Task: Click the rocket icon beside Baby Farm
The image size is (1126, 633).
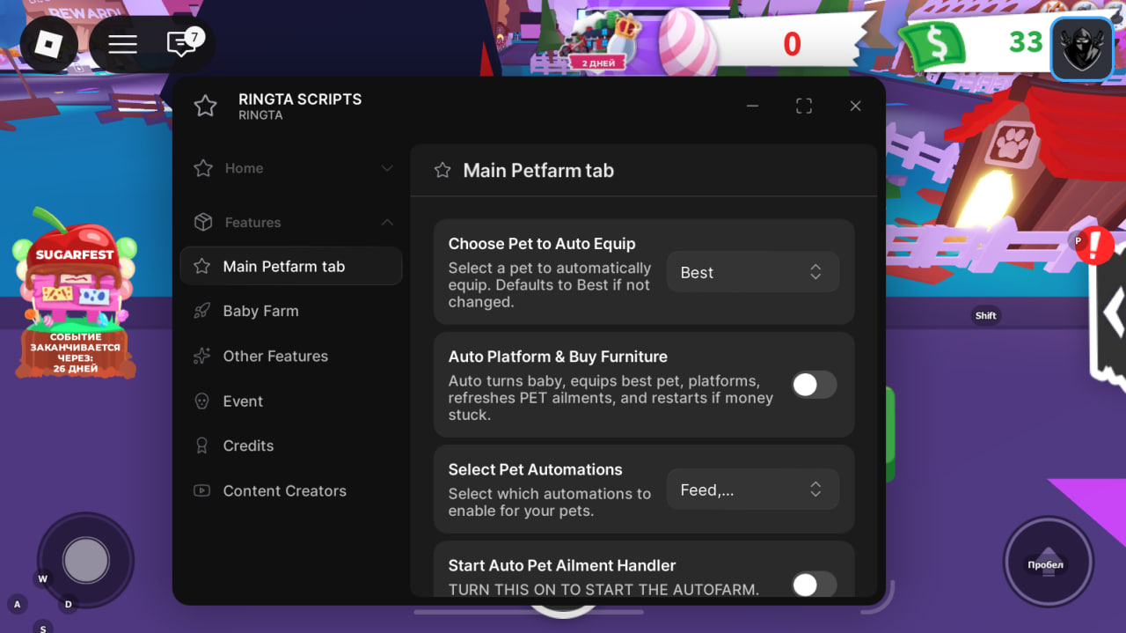Action: (202, 311)
